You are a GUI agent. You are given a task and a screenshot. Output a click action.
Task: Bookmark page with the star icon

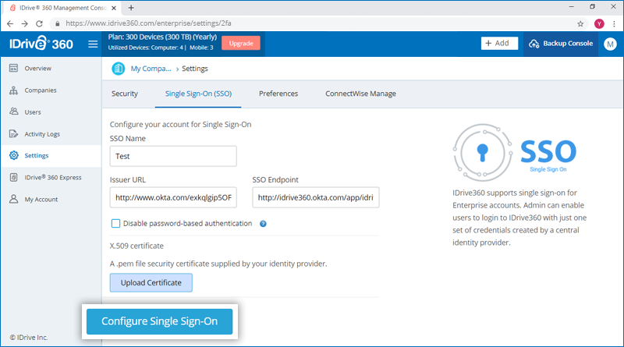coord(580,24)
